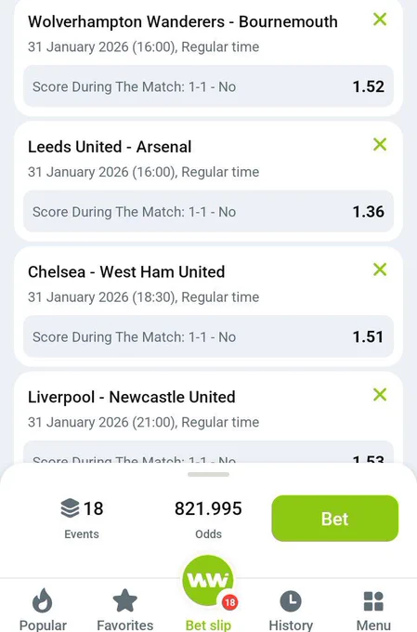Screen dimensions: 417x632
Task: Remove Wolverhampton Wanderers - Bournemouth selection
Action: [x=380, y=19]
